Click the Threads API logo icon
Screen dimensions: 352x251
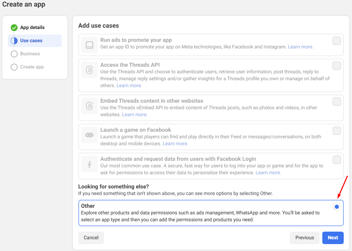89,70
